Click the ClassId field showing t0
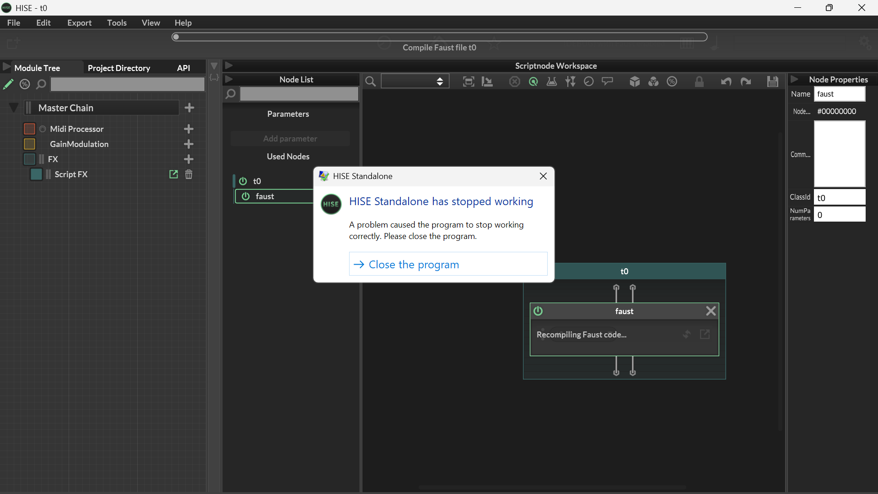 (840, 197)
